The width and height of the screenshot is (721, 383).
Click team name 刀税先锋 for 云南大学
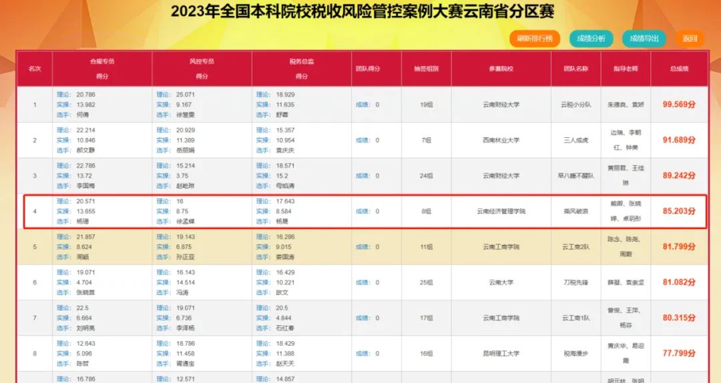point(576,282)
